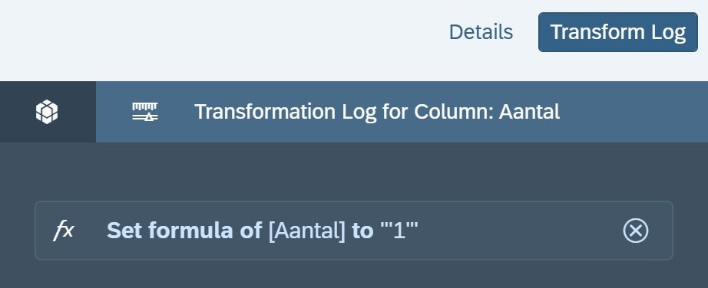Remove the Set formula transformation entry

coord(635,231)
